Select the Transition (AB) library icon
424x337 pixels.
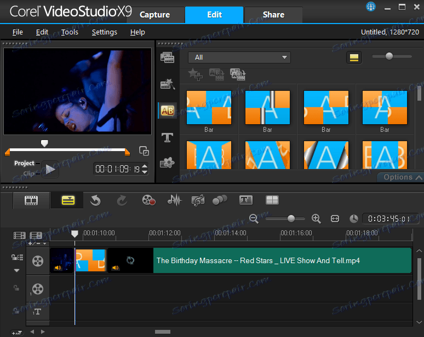(x=168, y=111)
